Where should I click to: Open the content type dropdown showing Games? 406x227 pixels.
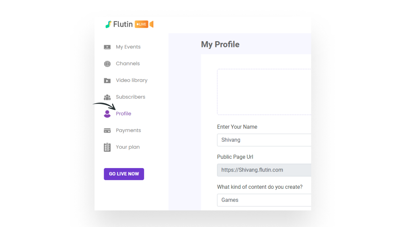(264, 200)
